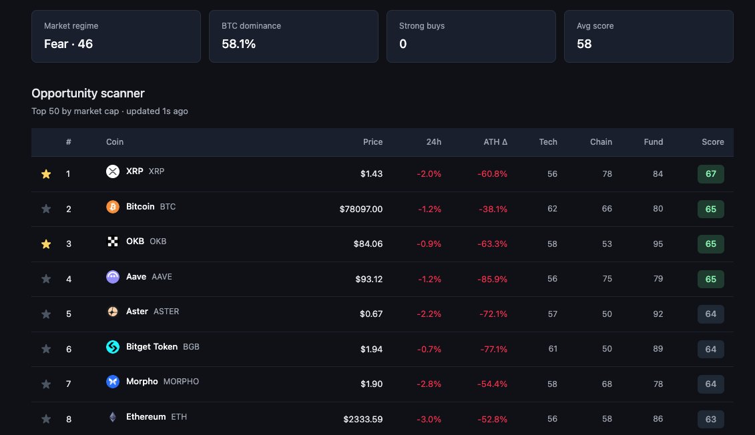Click the blue Morpho butterfly logo
755x435 pixels.
[113, 382]
